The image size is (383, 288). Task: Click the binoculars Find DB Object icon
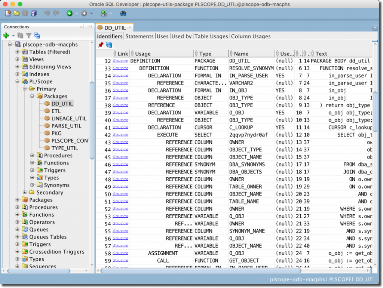pyautogui.click(x=123, y=13)
